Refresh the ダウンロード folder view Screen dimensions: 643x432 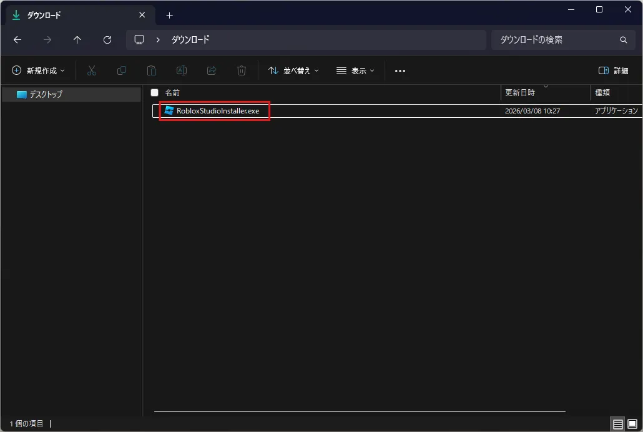107,40
